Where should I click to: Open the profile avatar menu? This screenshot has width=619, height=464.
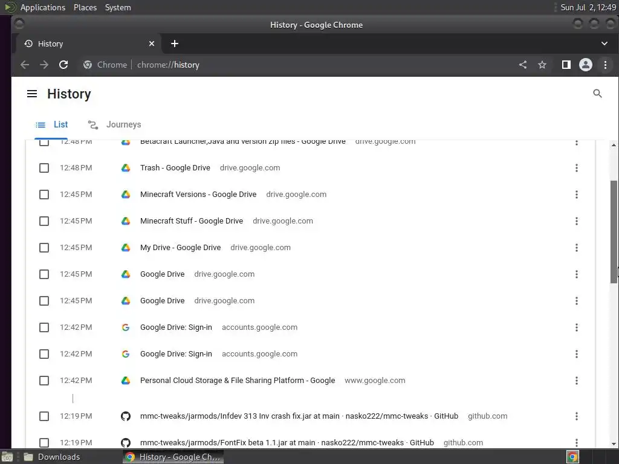585,65
